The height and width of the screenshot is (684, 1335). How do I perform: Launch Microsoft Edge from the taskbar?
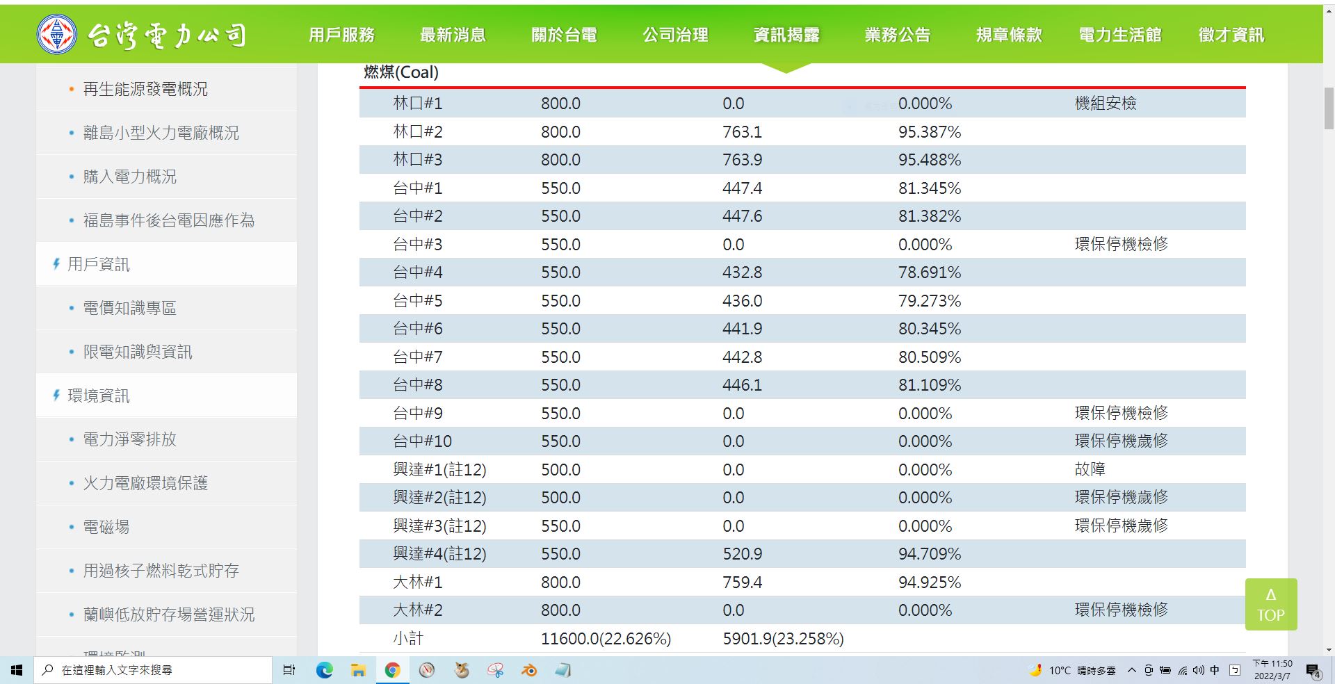(x=324, y=670)
